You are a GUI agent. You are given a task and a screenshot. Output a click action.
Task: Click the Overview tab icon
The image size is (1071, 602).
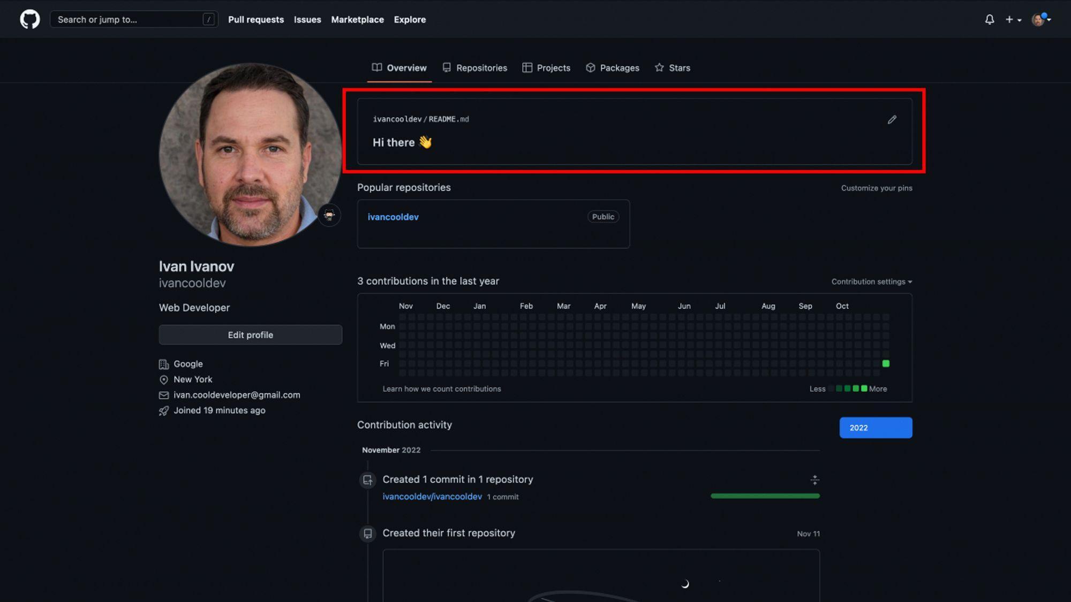(x=376, y=67)
